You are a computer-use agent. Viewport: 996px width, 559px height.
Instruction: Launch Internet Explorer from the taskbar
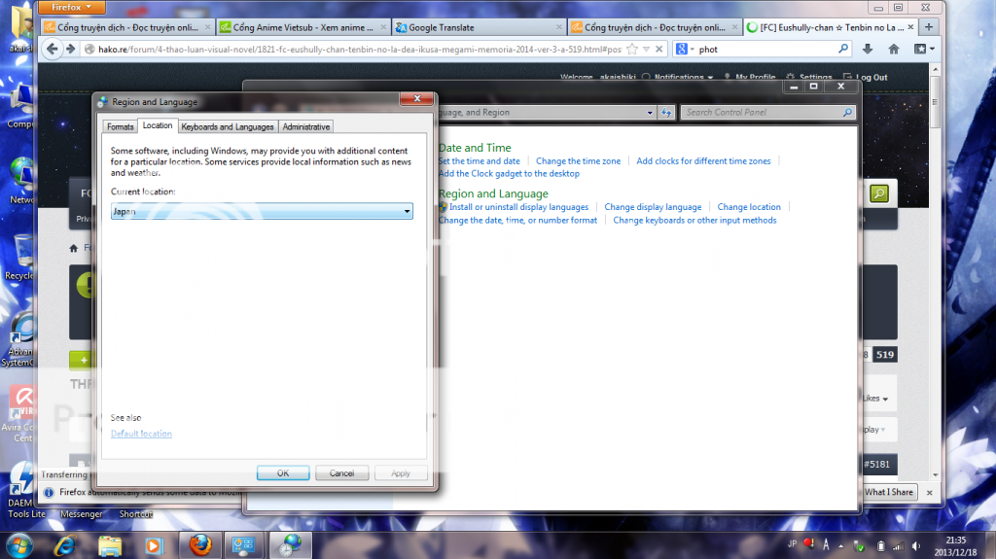[65, 542]
